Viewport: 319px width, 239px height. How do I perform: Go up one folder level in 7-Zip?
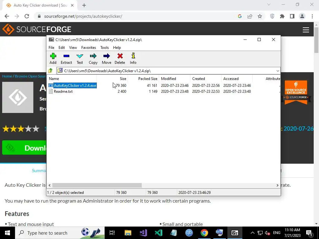tap(50, 71)
